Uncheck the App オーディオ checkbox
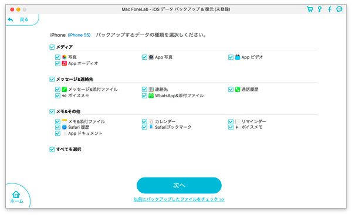This screenshot has width=352, height=215. coord(57,63)
